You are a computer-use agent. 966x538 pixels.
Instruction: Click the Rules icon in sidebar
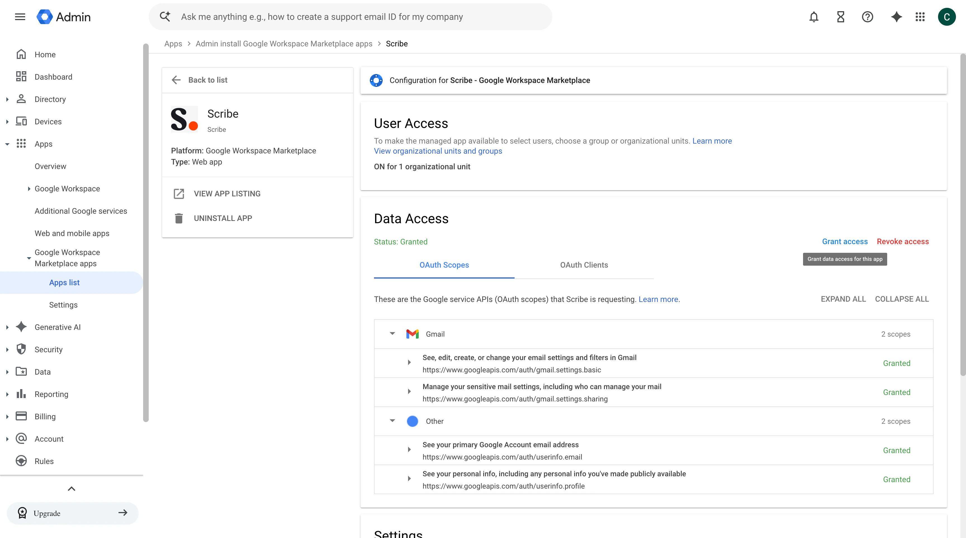[21, 461]
